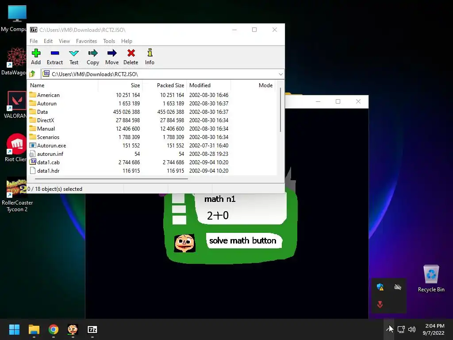
Task: Open the network status tray icon
Action: (x=401, y=329)
